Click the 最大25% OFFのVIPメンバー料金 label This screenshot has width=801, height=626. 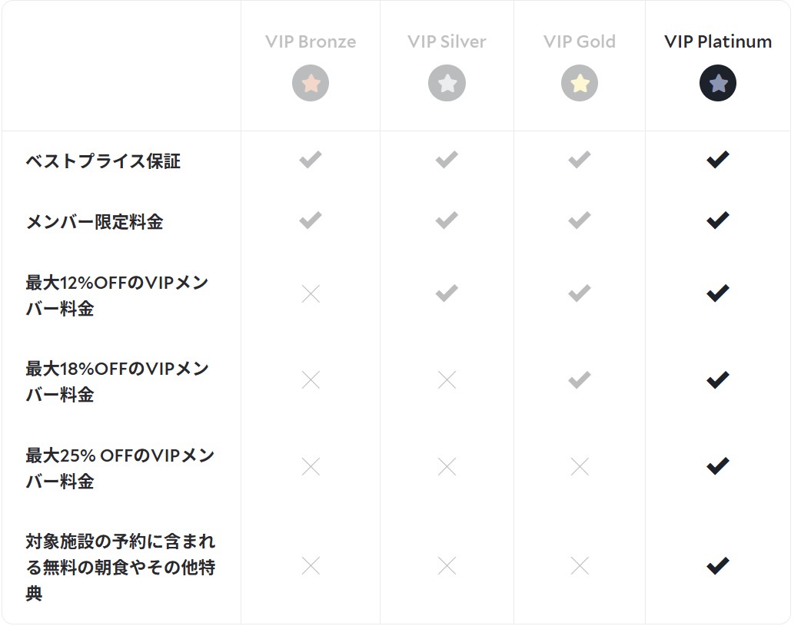point(119,468)
